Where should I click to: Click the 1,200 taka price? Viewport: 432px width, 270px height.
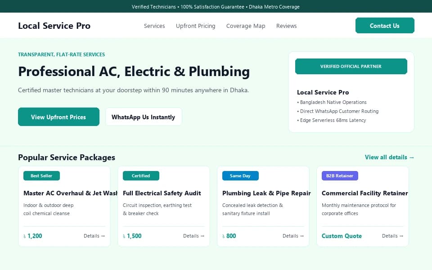pyautogui.click(x=33, y=236)
